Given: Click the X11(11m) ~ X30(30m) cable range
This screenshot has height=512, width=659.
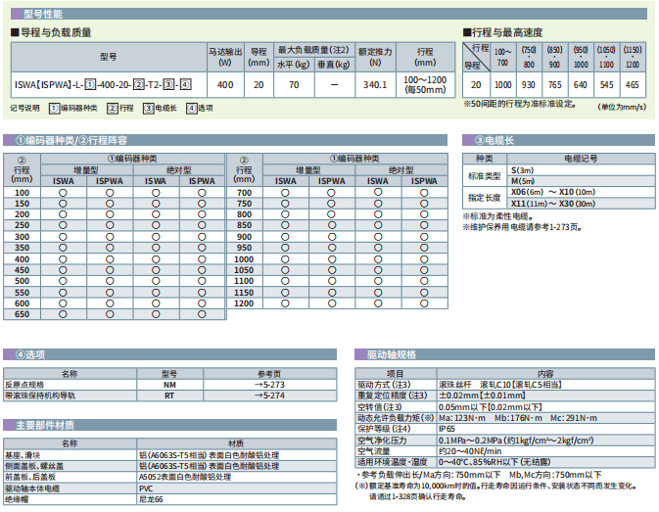Looking at the screenshot, I should click(553, 204).
